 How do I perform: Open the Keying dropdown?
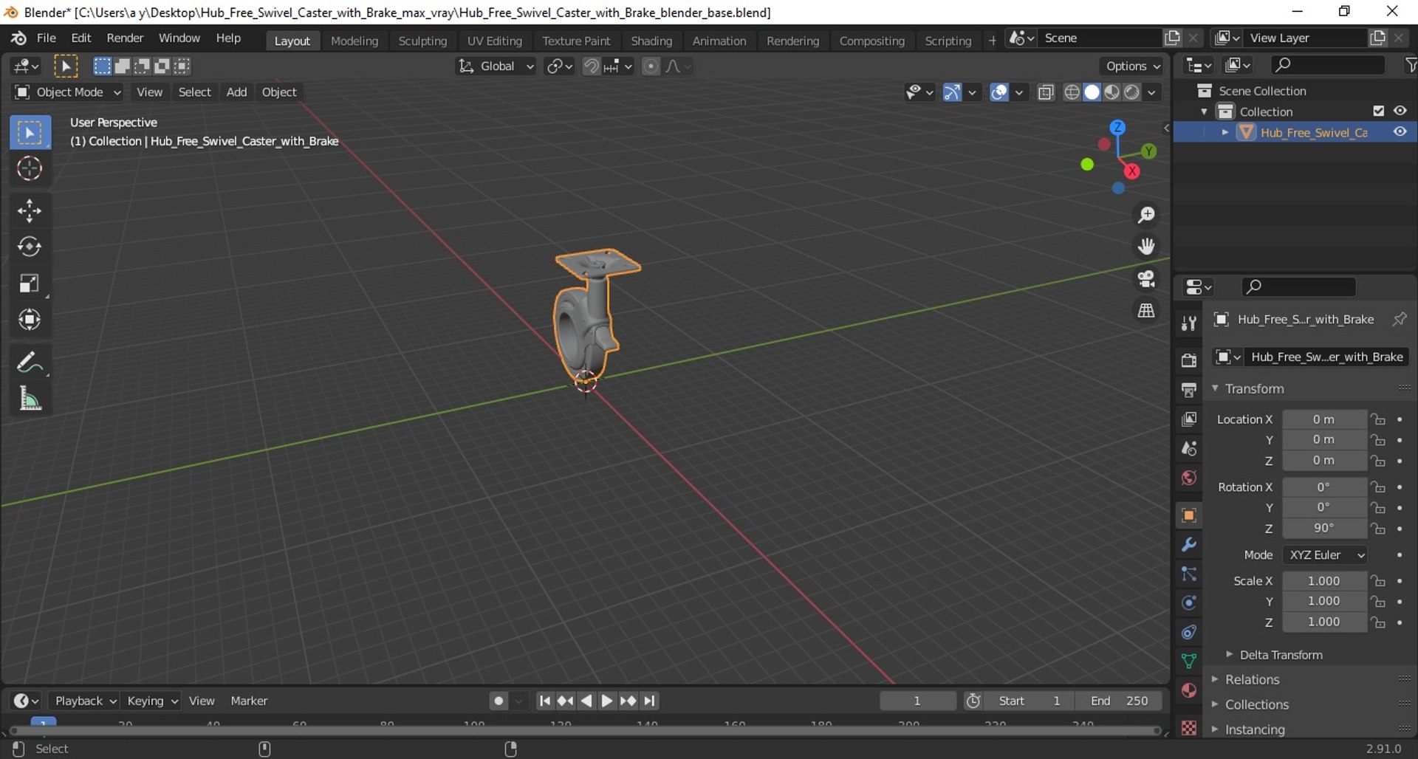[x=151, y=701]
